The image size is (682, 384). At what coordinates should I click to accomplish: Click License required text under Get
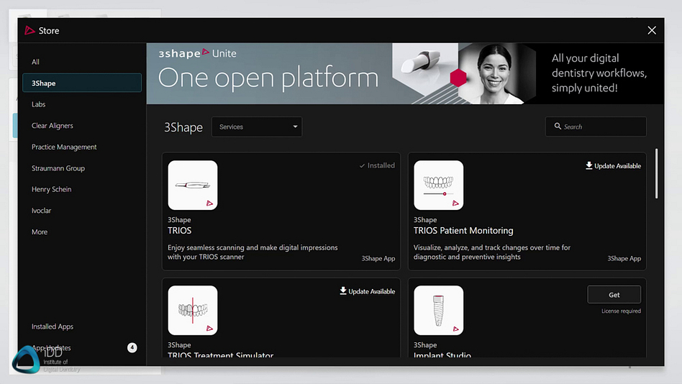point(621,311)
